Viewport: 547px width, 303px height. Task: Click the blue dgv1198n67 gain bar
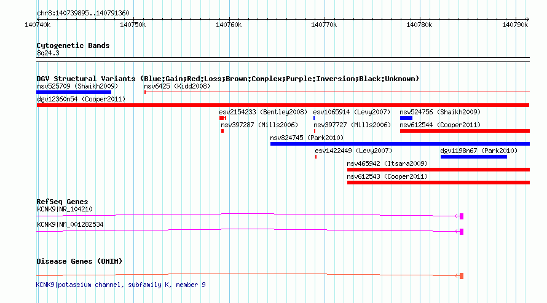[474, 157]
